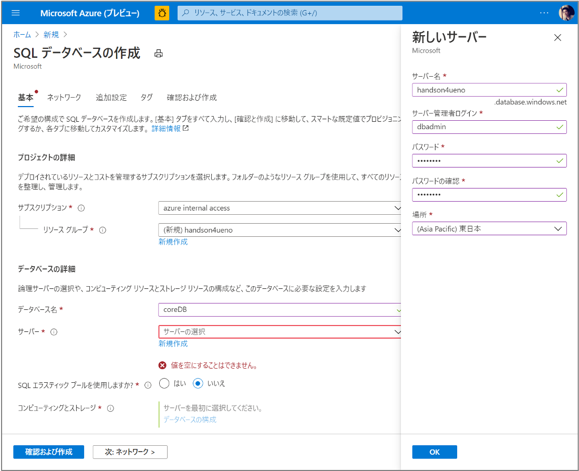Show info for リソース グループ
The height and width of the screenshot is (471, 579).
pyautogui.click(x=102, y=231)
